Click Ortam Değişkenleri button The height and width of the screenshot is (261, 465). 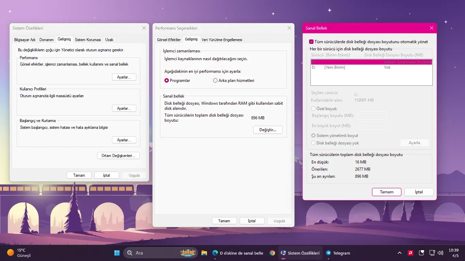click(118, 156)
